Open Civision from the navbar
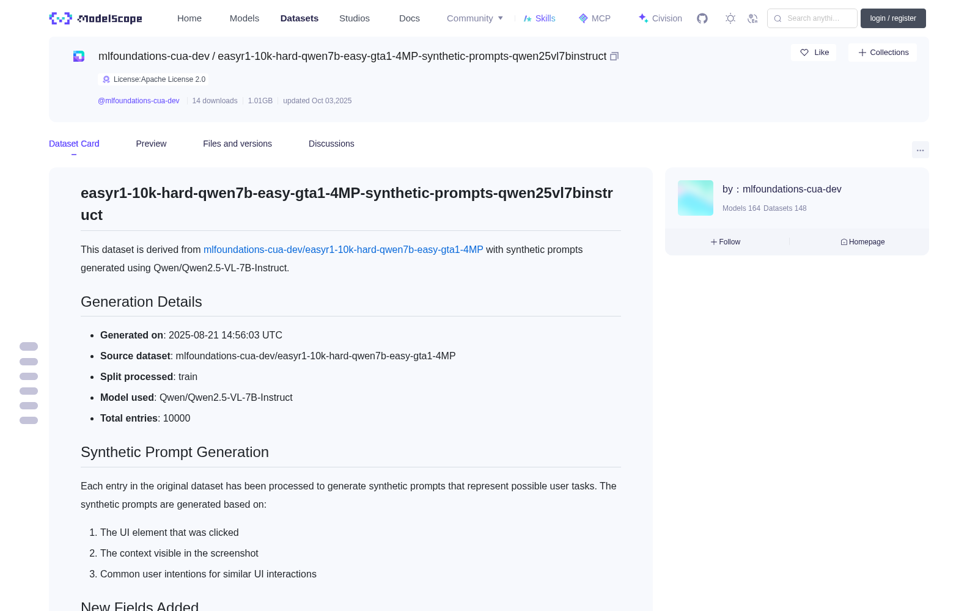978x611 pixels. pos(660,18)
